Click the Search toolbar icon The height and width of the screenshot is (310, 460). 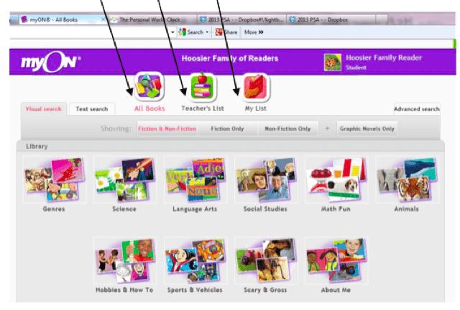(182, 32)
